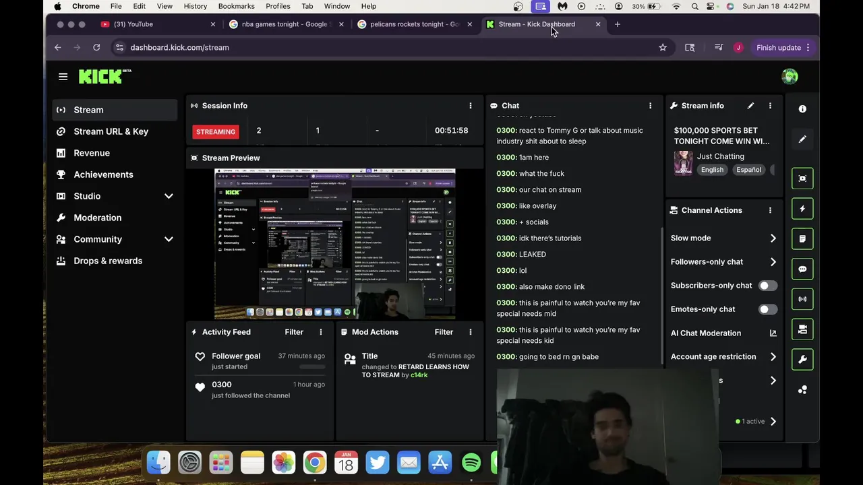Toggle the broadcast session info widget in sidebar
This screenshot has width=863, height=485.
coord(802,299)
